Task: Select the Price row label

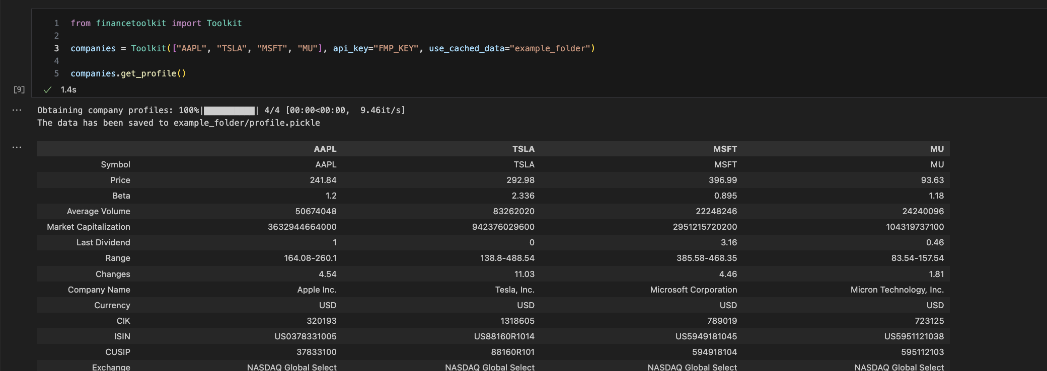Action: (x=120, y=180)
